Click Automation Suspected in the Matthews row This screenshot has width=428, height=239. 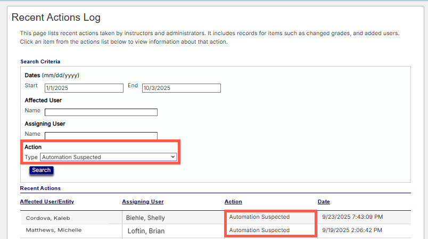[259, 230]
